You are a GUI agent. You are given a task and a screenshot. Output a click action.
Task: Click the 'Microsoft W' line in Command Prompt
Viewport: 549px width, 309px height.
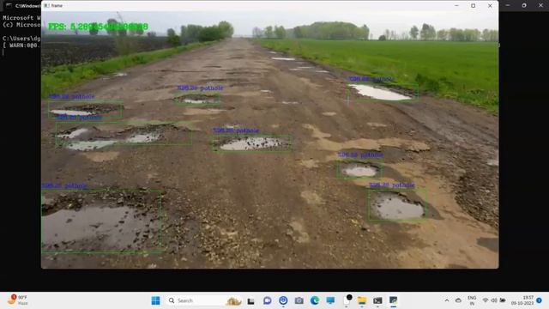(x=21, y=17)
